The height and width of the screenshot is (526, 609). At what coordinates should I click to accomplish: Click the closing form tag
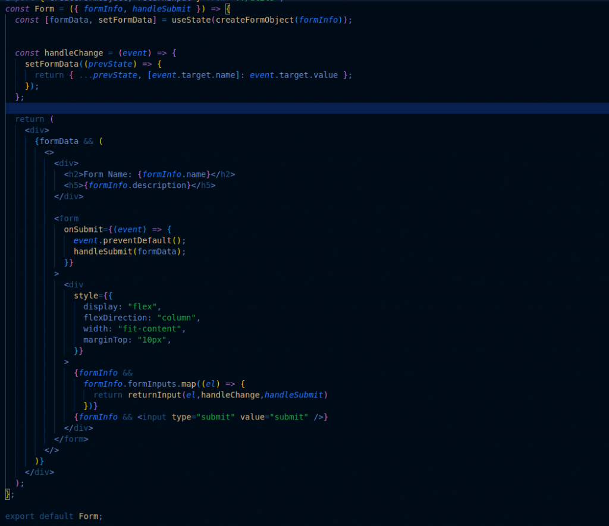pos(71,439)
